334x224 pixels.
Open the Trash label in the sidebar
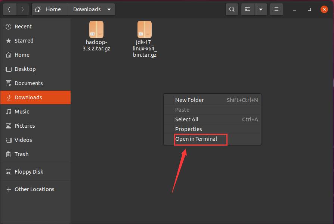point(22,154)
